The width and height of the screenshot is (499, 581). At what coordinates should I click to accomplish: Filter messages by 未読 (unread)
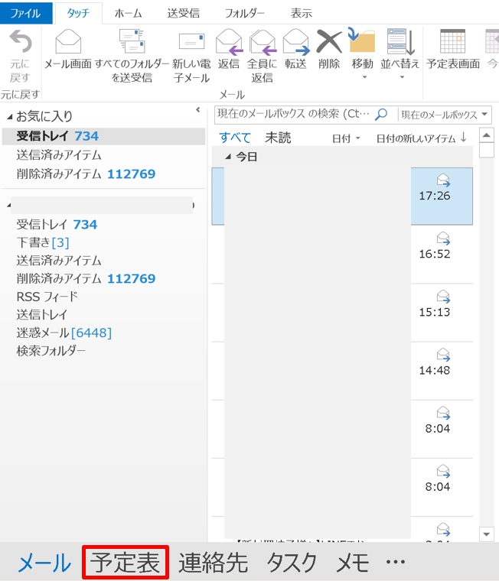[278, 138]
